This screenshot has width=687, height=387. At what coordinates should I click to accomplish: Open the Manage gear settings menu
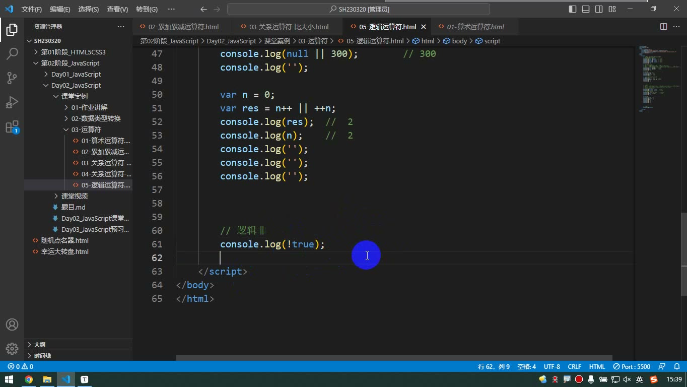12,349
